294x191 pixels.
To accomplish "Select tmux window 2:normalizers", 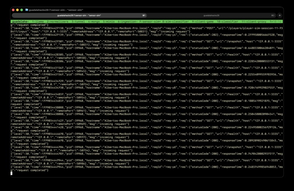I will pos(58,22).
